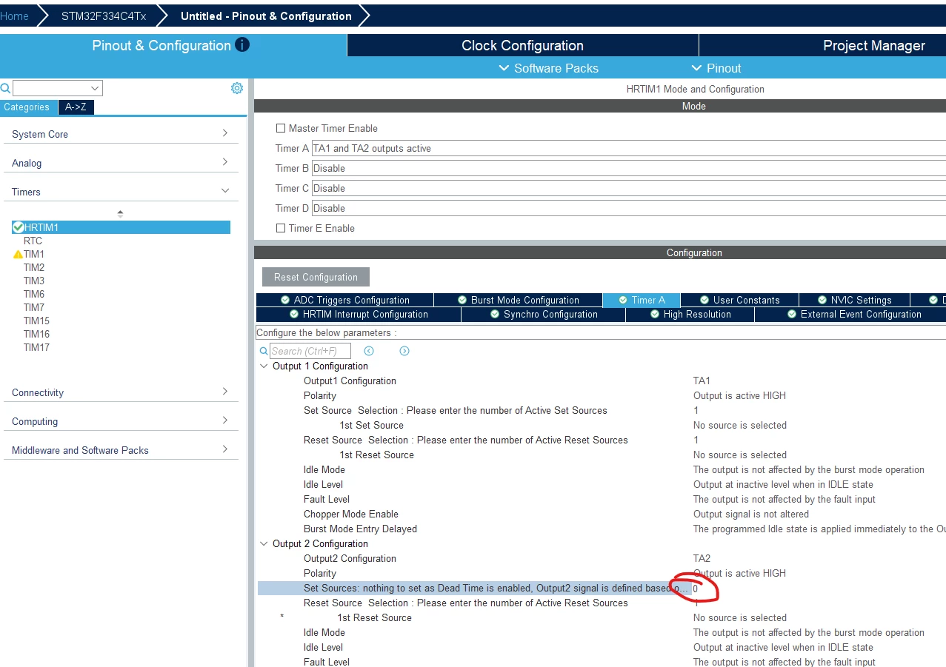946x667 pixels.
Task: Switch category view to A->Z tab
Action: [x=76, y=107]
